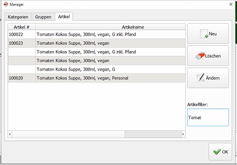Open the Gruppen tab

click(x=43, y=17)
